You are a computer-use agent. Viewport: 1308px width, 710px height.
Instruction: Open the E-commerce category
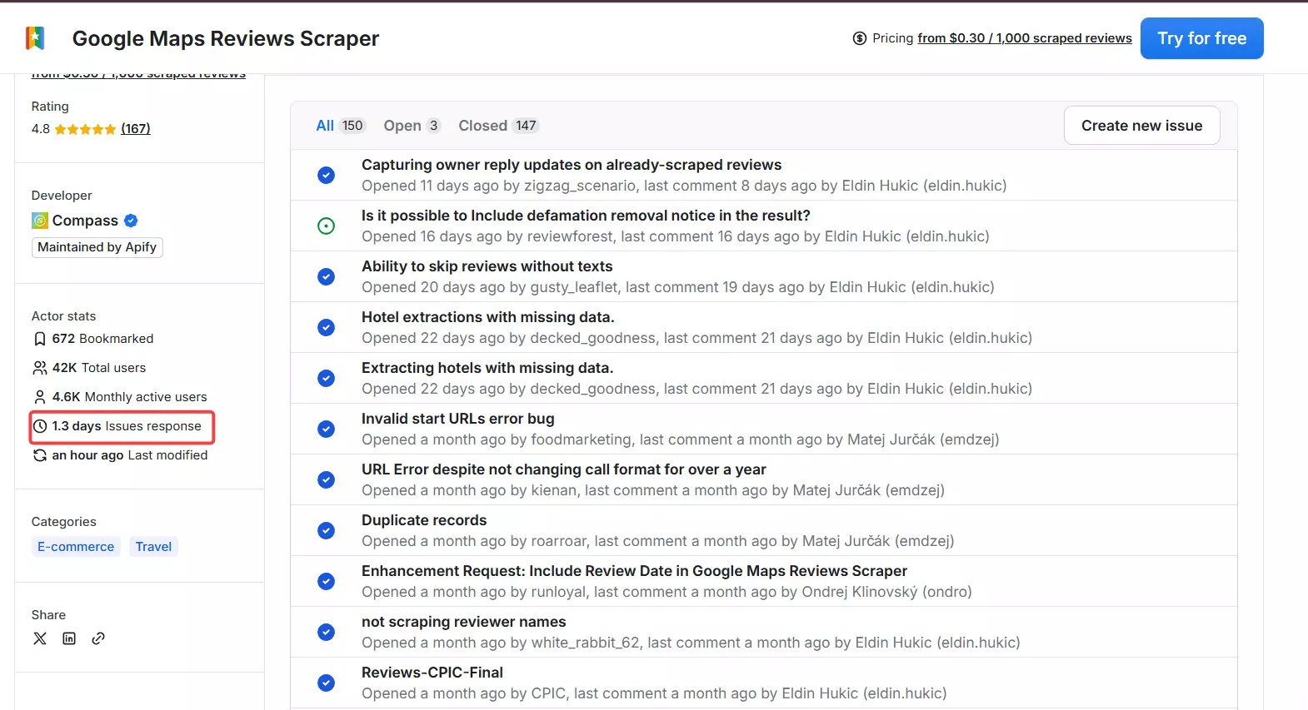click(x=76, y=547)
